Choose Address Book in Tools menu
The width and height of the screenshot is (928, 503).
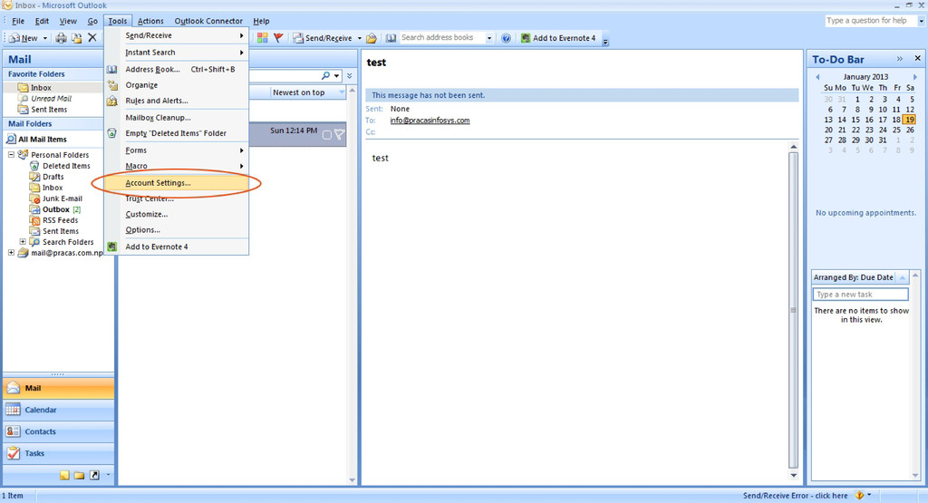point(177,69)
